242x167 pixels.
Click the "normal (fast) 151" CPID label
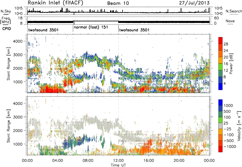[91, 27]
